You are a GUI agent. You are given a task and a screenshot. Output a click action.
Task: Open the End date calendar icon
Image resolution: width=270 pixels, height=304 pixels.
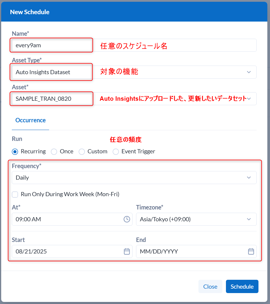pos(251,251)
